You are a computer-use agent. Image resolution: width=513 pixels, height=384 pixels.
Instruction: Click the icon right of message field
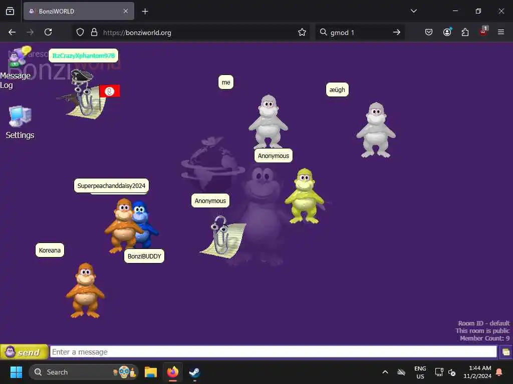[x=506, y=352]
